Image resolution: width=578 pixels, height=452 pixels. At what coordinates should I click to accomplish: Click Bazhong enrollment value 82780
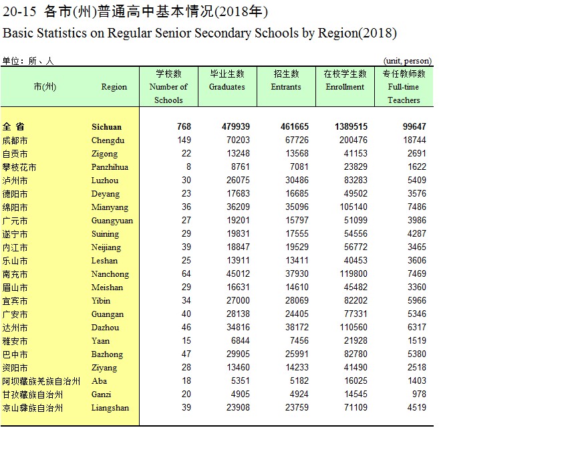point(355,354)
